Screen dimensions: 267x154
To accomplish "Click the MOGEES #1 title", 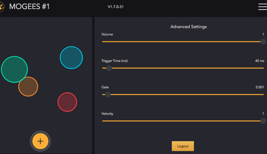I will [29, 7].
